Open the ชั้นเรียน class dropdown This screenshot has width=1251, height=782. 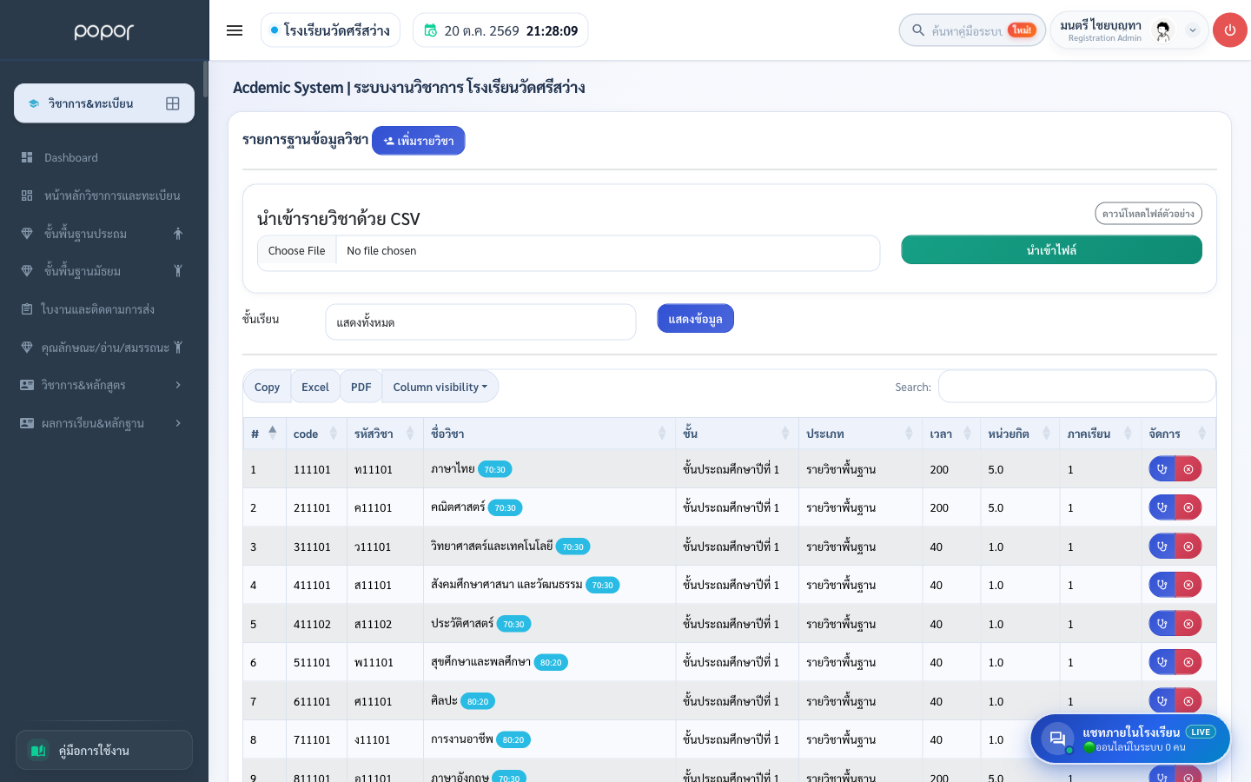tap(480, 322)
